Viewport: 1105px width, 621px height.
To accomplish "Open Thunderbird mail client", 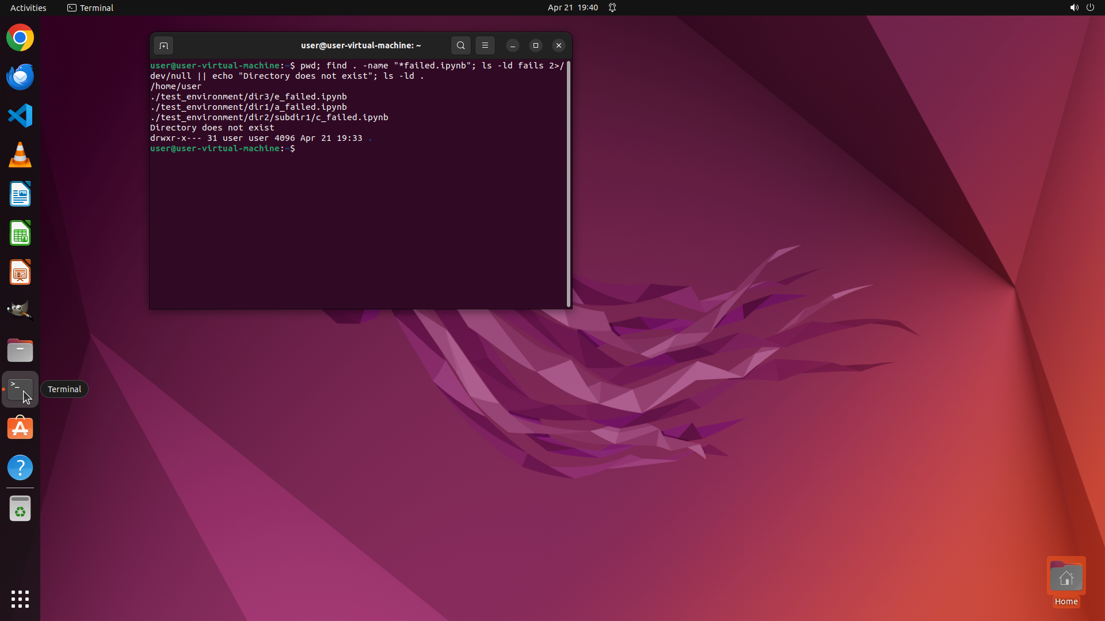I will point(20,77).
